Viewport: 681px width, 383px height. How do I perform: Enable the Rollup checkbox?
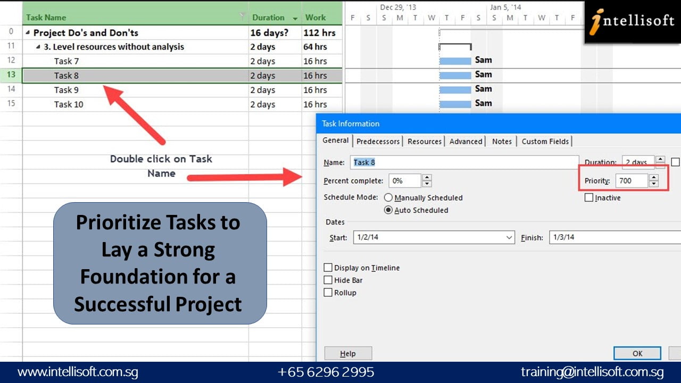[328, 292]
